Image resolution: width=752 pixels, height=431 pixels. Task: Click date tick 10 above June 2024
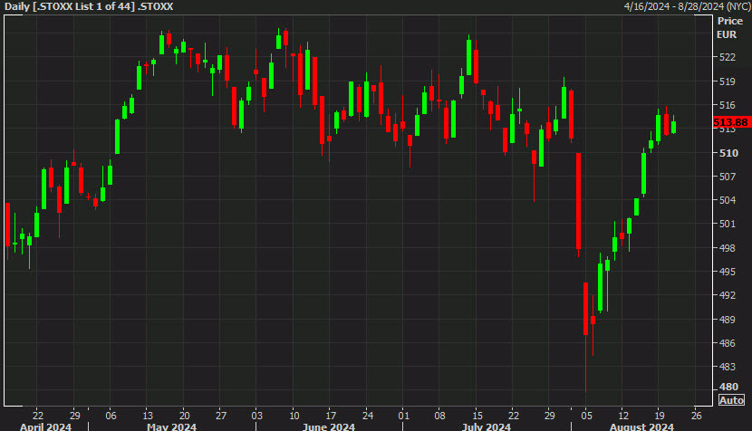pos(294,416)
